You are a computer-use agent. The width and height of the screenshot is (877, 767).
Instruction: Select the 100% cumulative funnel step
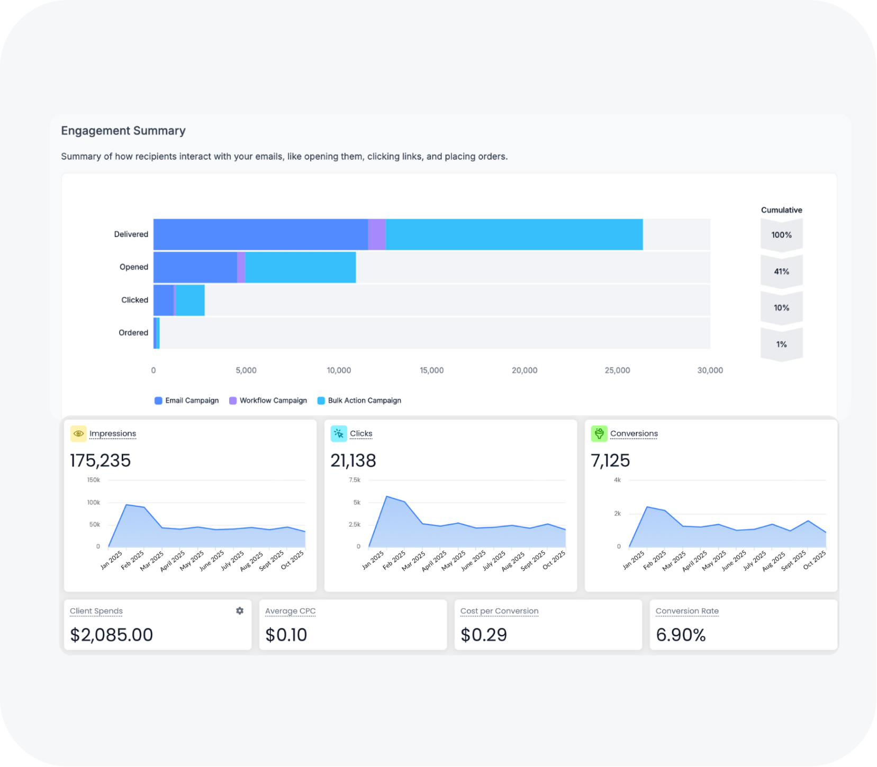(781, 235)
